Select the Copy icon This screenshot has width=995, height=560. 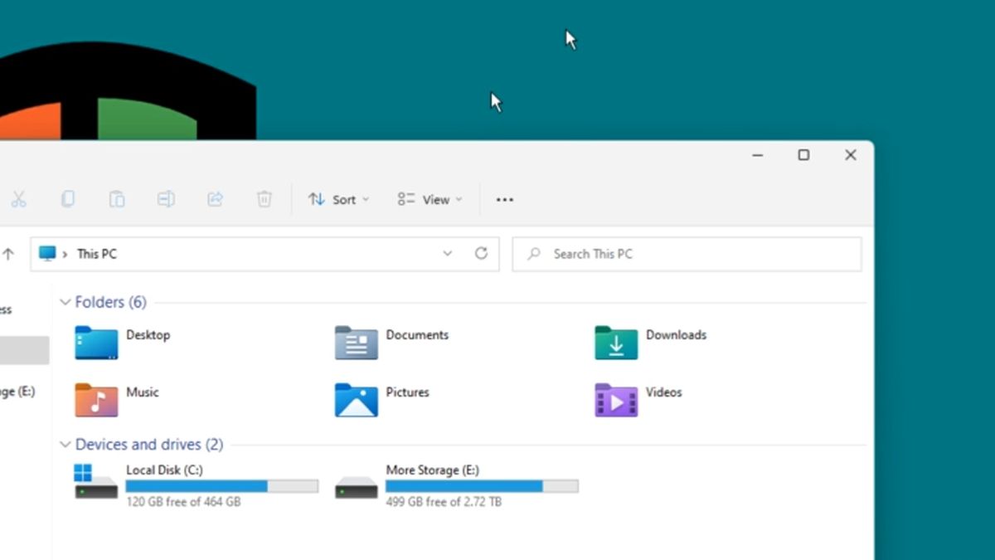(68, 199)
